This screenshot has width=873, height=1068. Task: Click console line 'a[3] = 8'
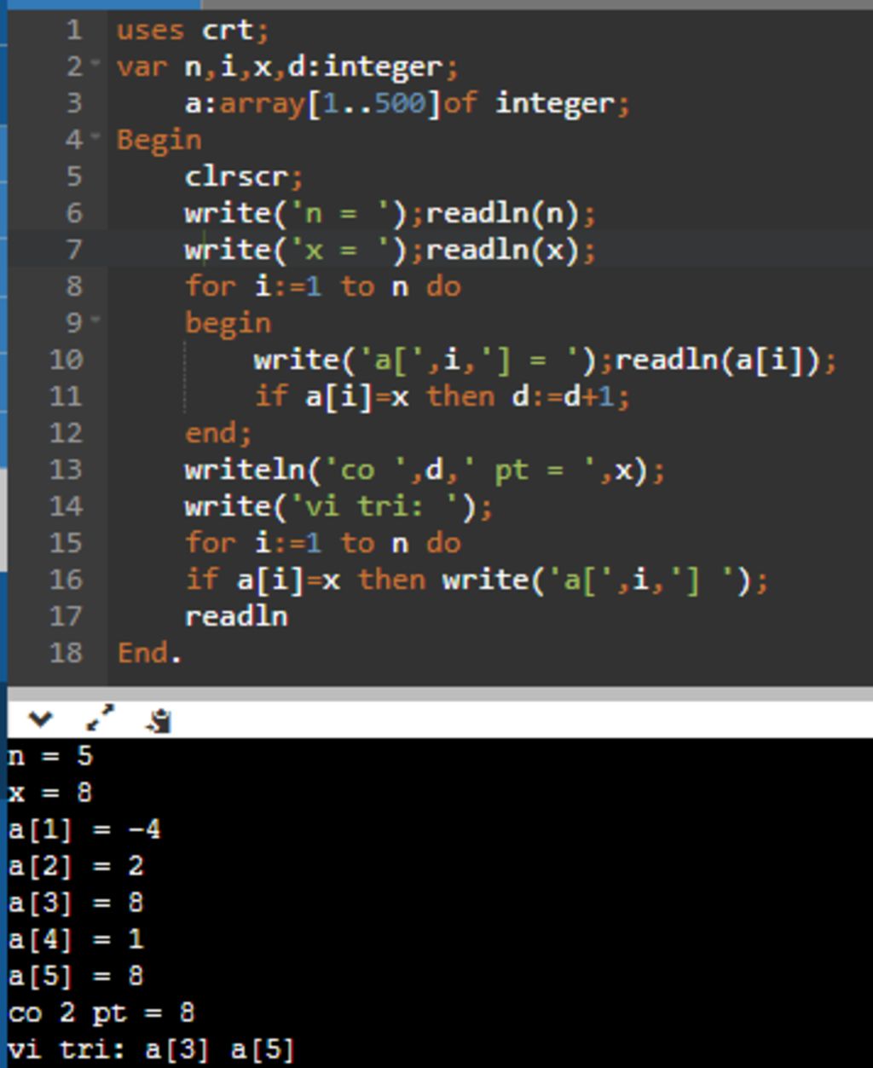pos(76,903)
